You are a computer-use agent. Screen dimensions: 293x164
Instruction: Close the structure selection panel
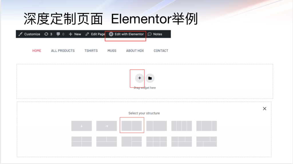pos(264,109)
